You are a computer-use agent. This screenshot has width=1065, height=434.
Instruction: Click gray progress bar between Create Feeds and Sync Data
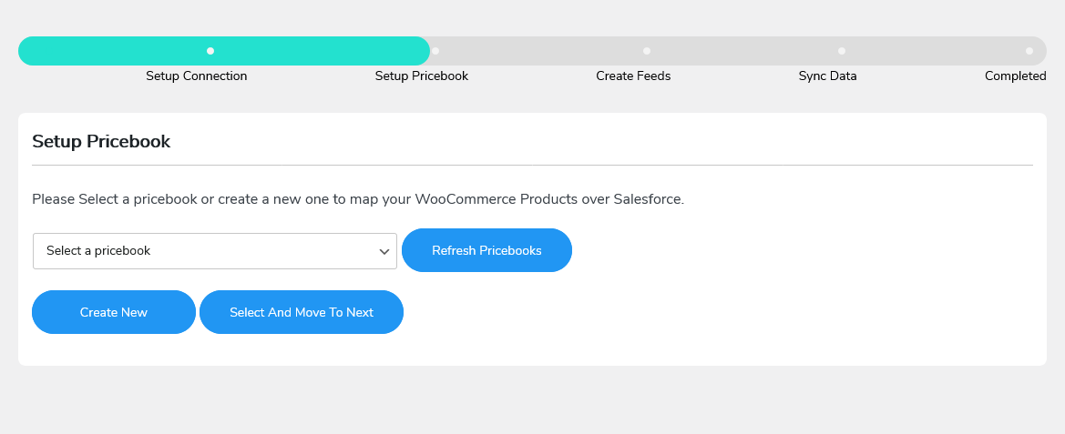[x=743, y=51]
